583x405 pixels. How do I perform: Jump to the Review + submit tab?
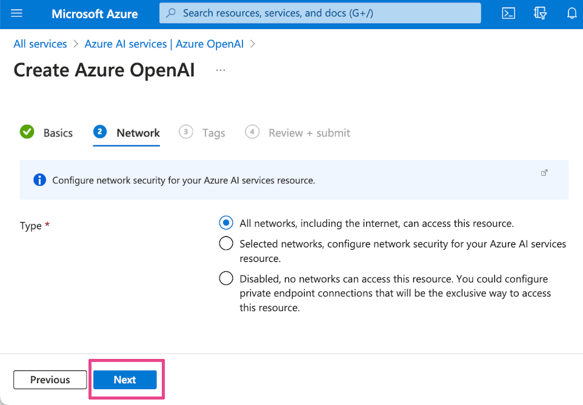pos(309,133)
